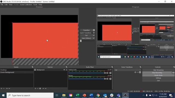Add a new source with plus icon
Image resolution: width=175 pixels, height=98 pixels.
tap(35, 88)
